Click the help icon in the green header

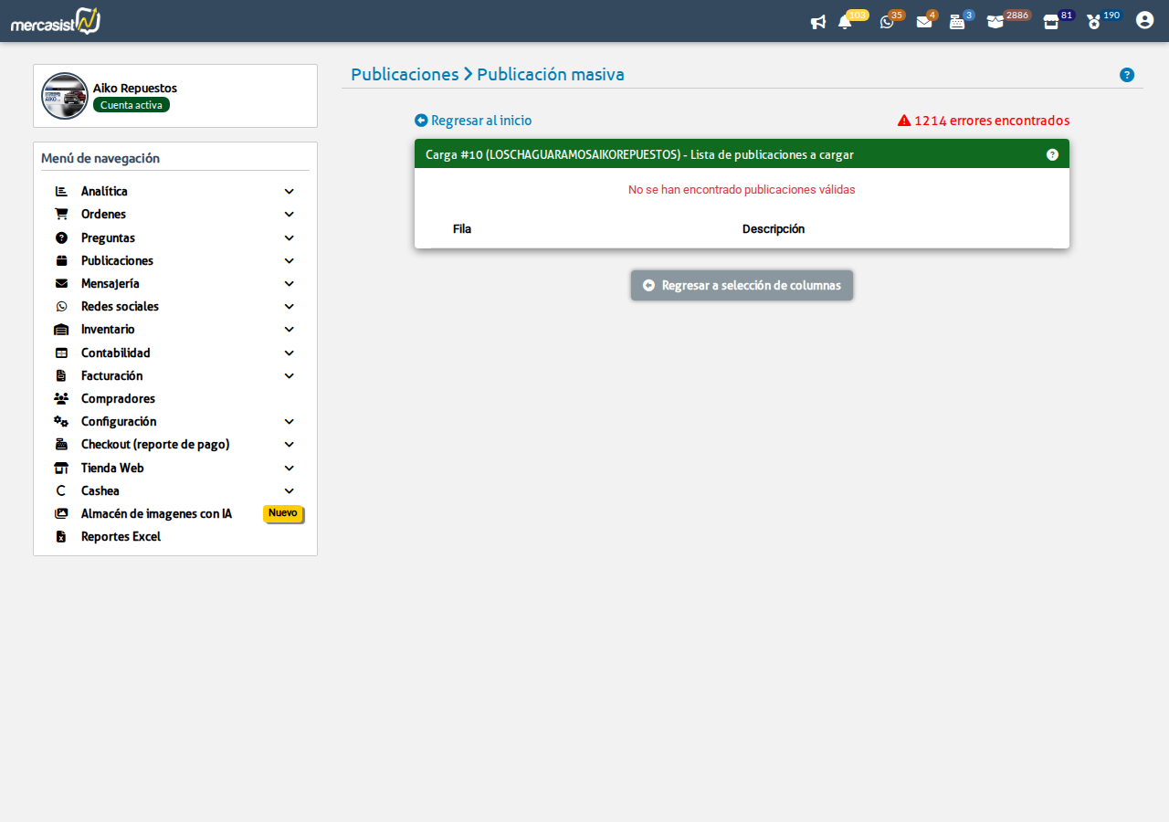tap(1052, 154)
